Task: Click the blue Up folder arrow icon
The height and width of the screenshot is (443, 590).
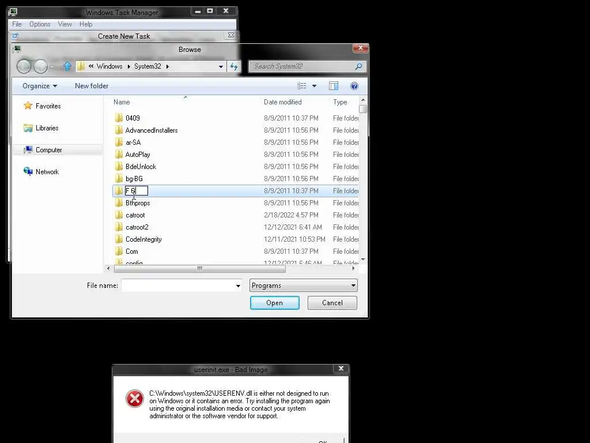Action: click(67, 66)
